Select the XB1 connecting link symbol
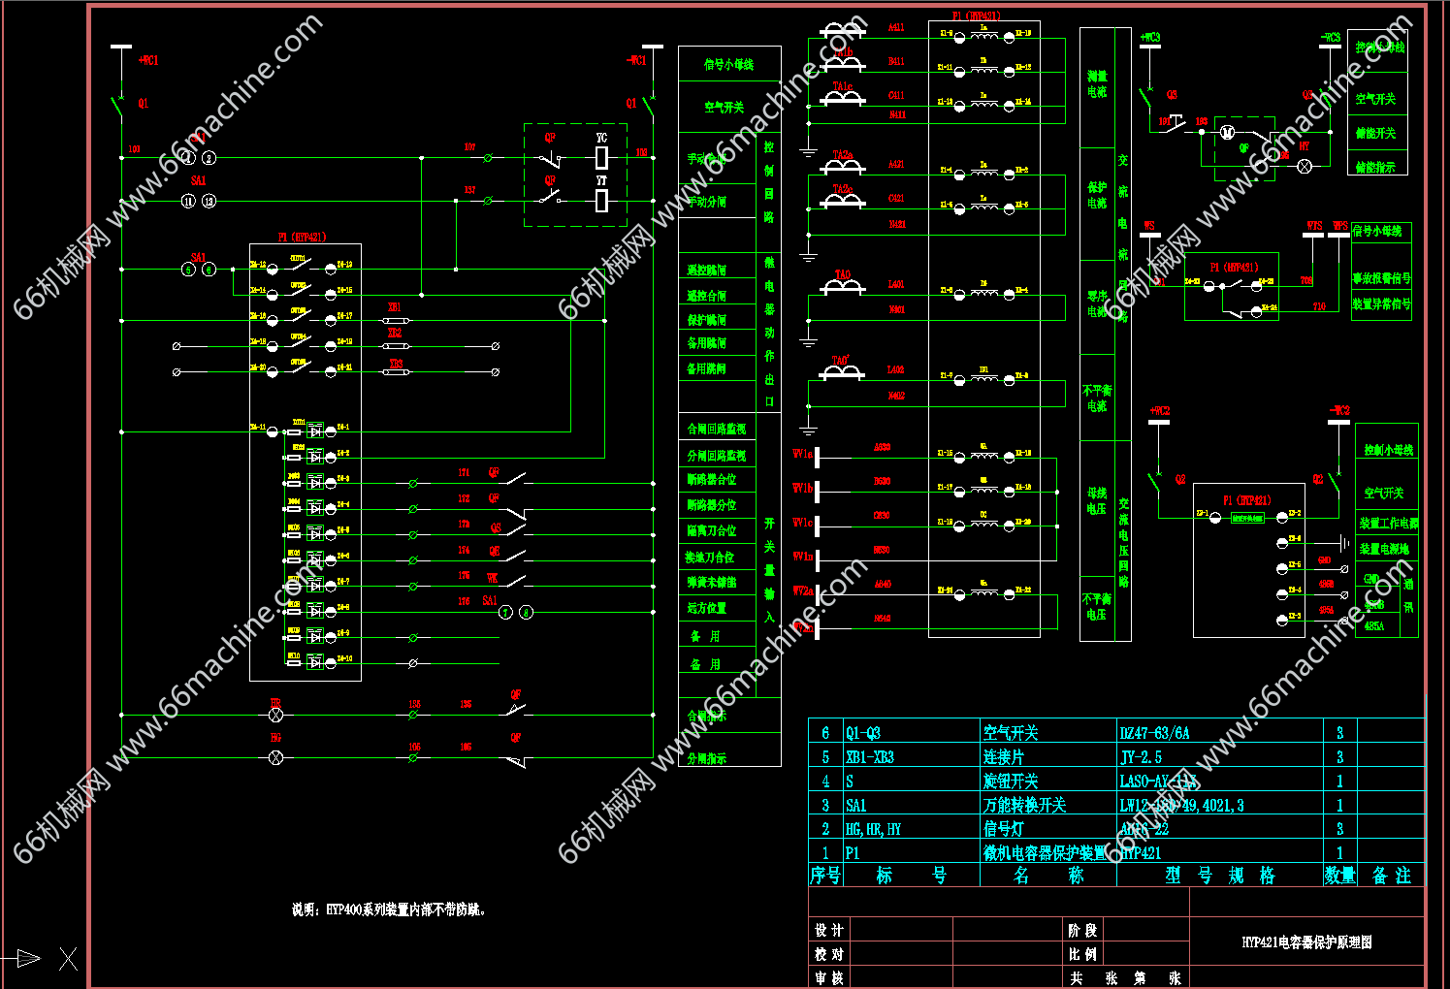Screen dimensions: 1450x989 point(395,319)
